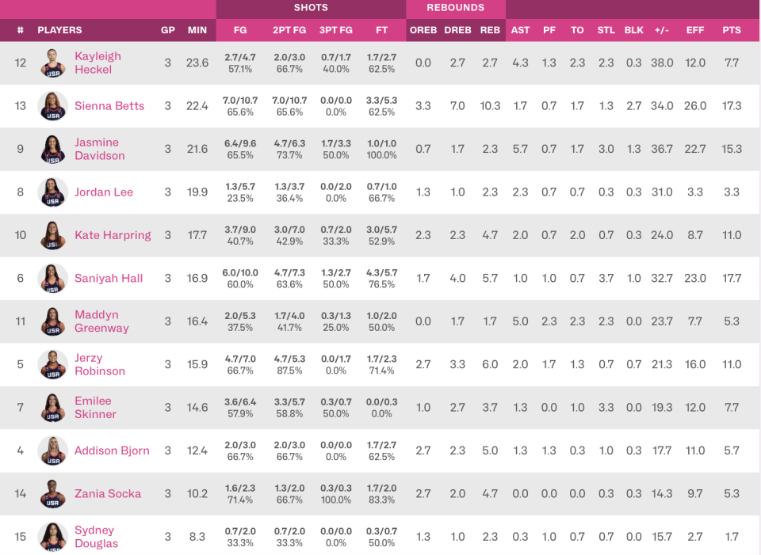The image size is (761, 555).
Task: Sort by PTS column header
Action: 732,30
